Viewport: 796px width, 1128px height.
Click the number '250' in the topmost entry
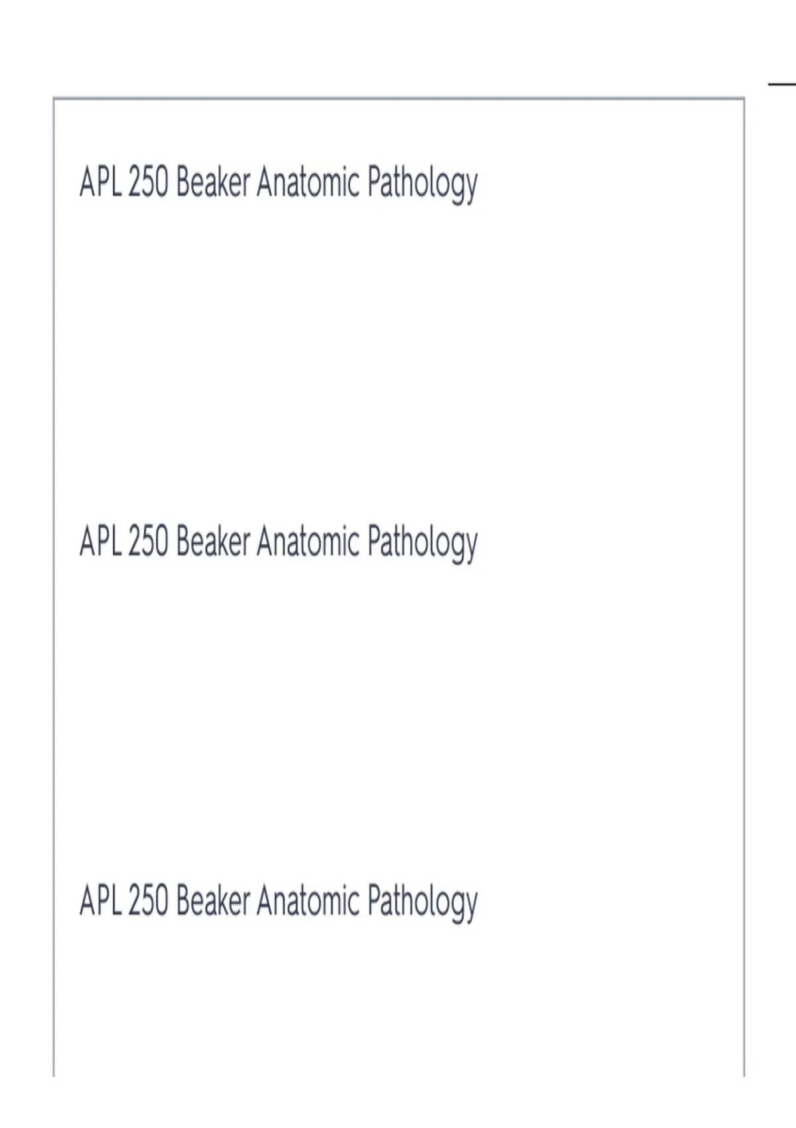149,182
